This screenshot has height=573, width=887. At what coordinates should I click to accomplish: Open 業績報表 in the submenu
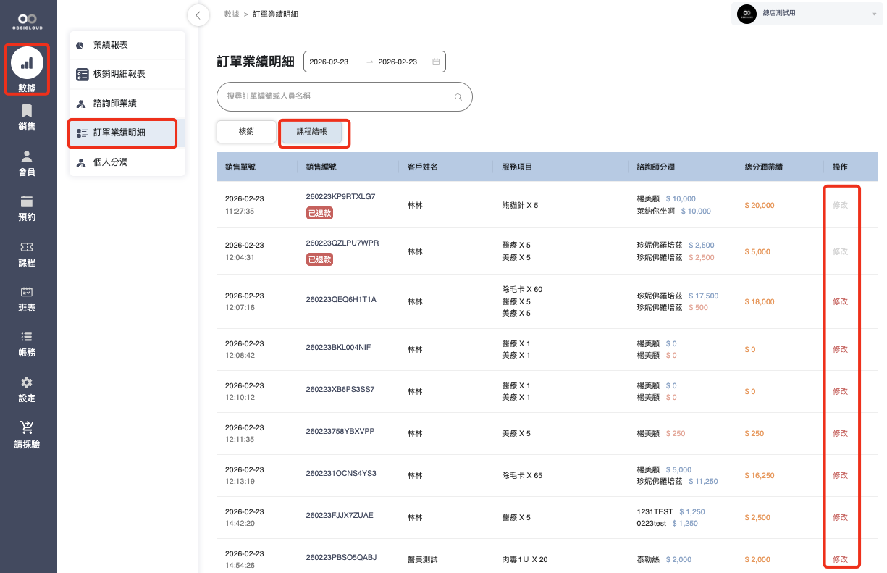click(111, 45)
